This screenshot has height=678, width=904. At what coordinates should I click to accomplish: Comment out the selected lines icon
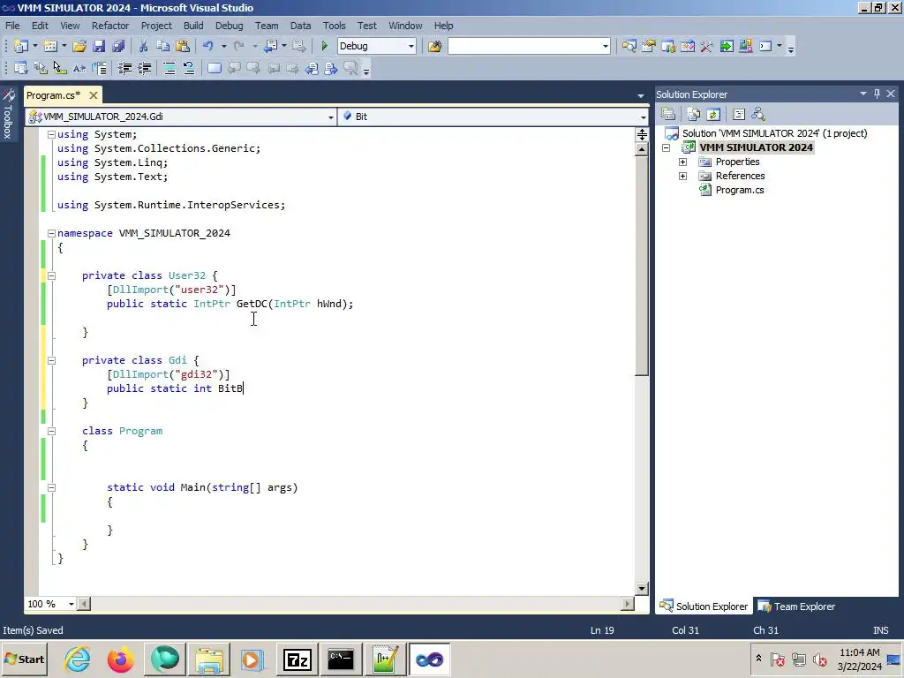coord(169,68)
